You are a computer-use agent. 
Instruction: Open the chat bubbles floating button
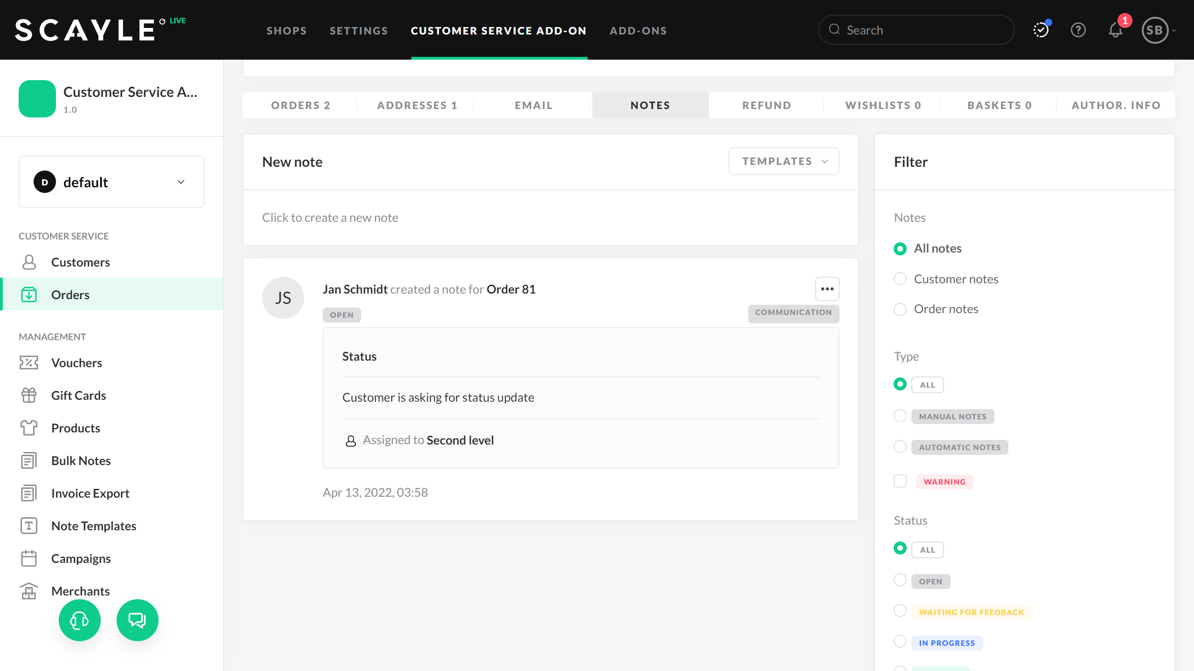click(x=137, y=620)
